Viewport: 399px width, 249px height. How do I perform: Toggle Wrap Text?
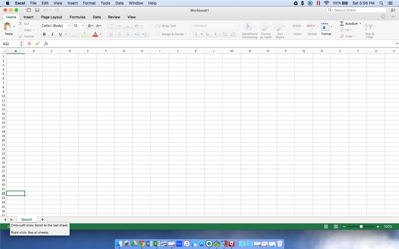point(166,26)
